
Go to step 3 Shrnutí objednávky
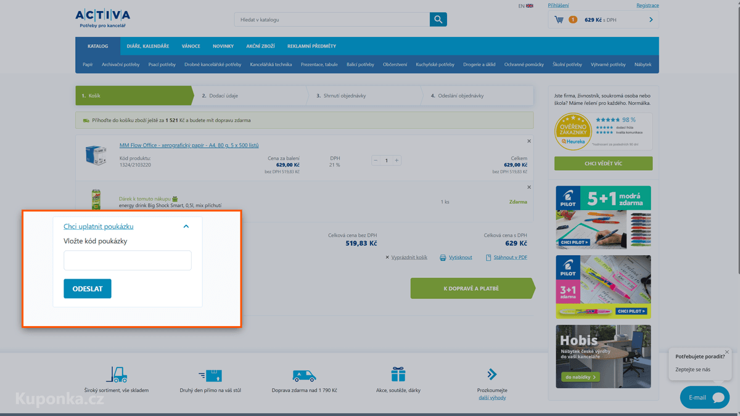click(x=364, y=96)
